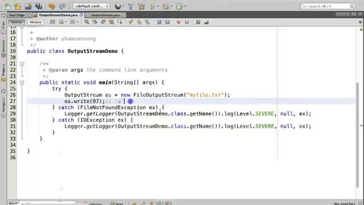Click the New File toolbar icon
The width and height of the screenshot is (364, 205).
tap(7, 6)
